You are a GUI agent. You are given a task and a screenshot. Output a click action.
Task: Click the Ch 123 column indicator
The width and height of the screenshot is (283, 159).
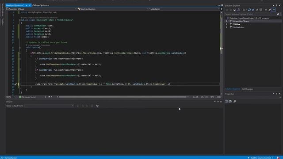coord(204,97)
